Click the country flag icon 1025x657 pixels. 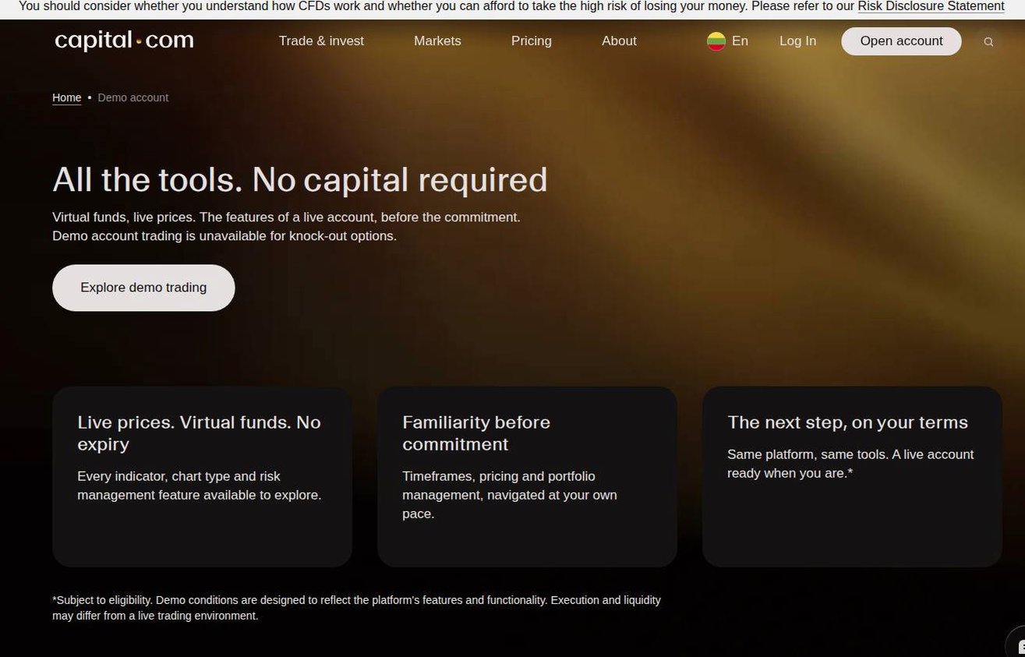(x=716, y=41)
